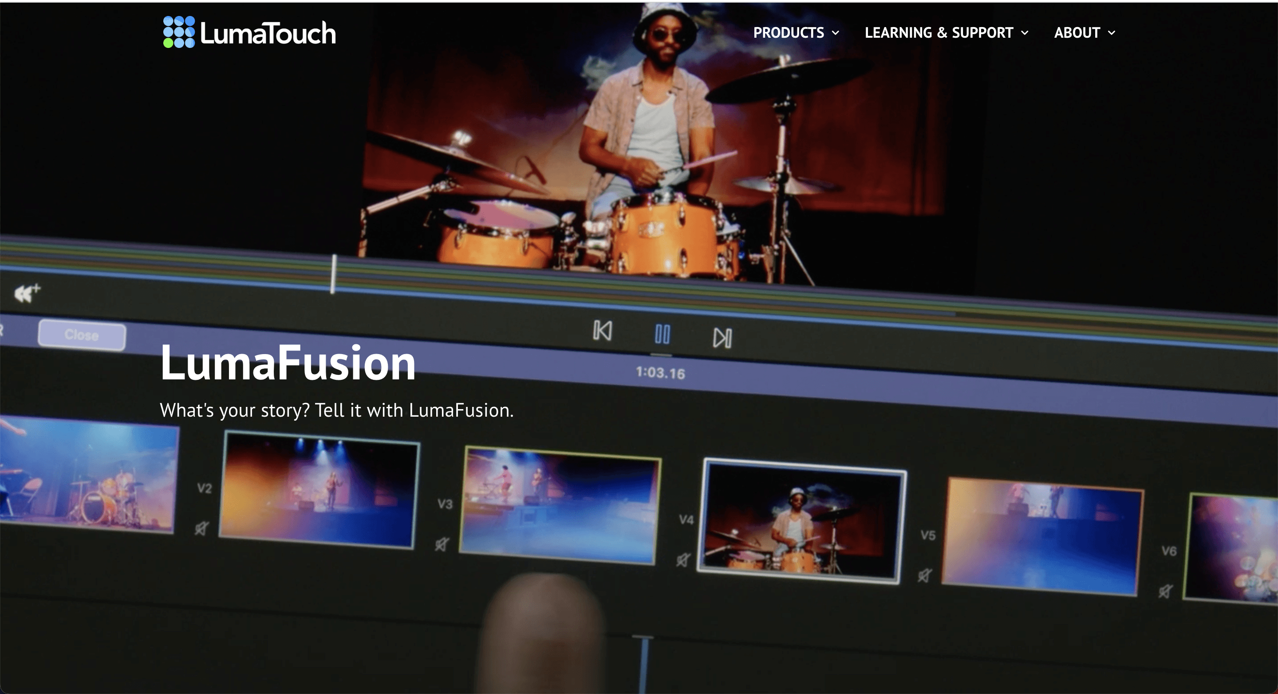The image size is (1278, 694).
Task: Click the V3 track label
Action: point(445,504)
